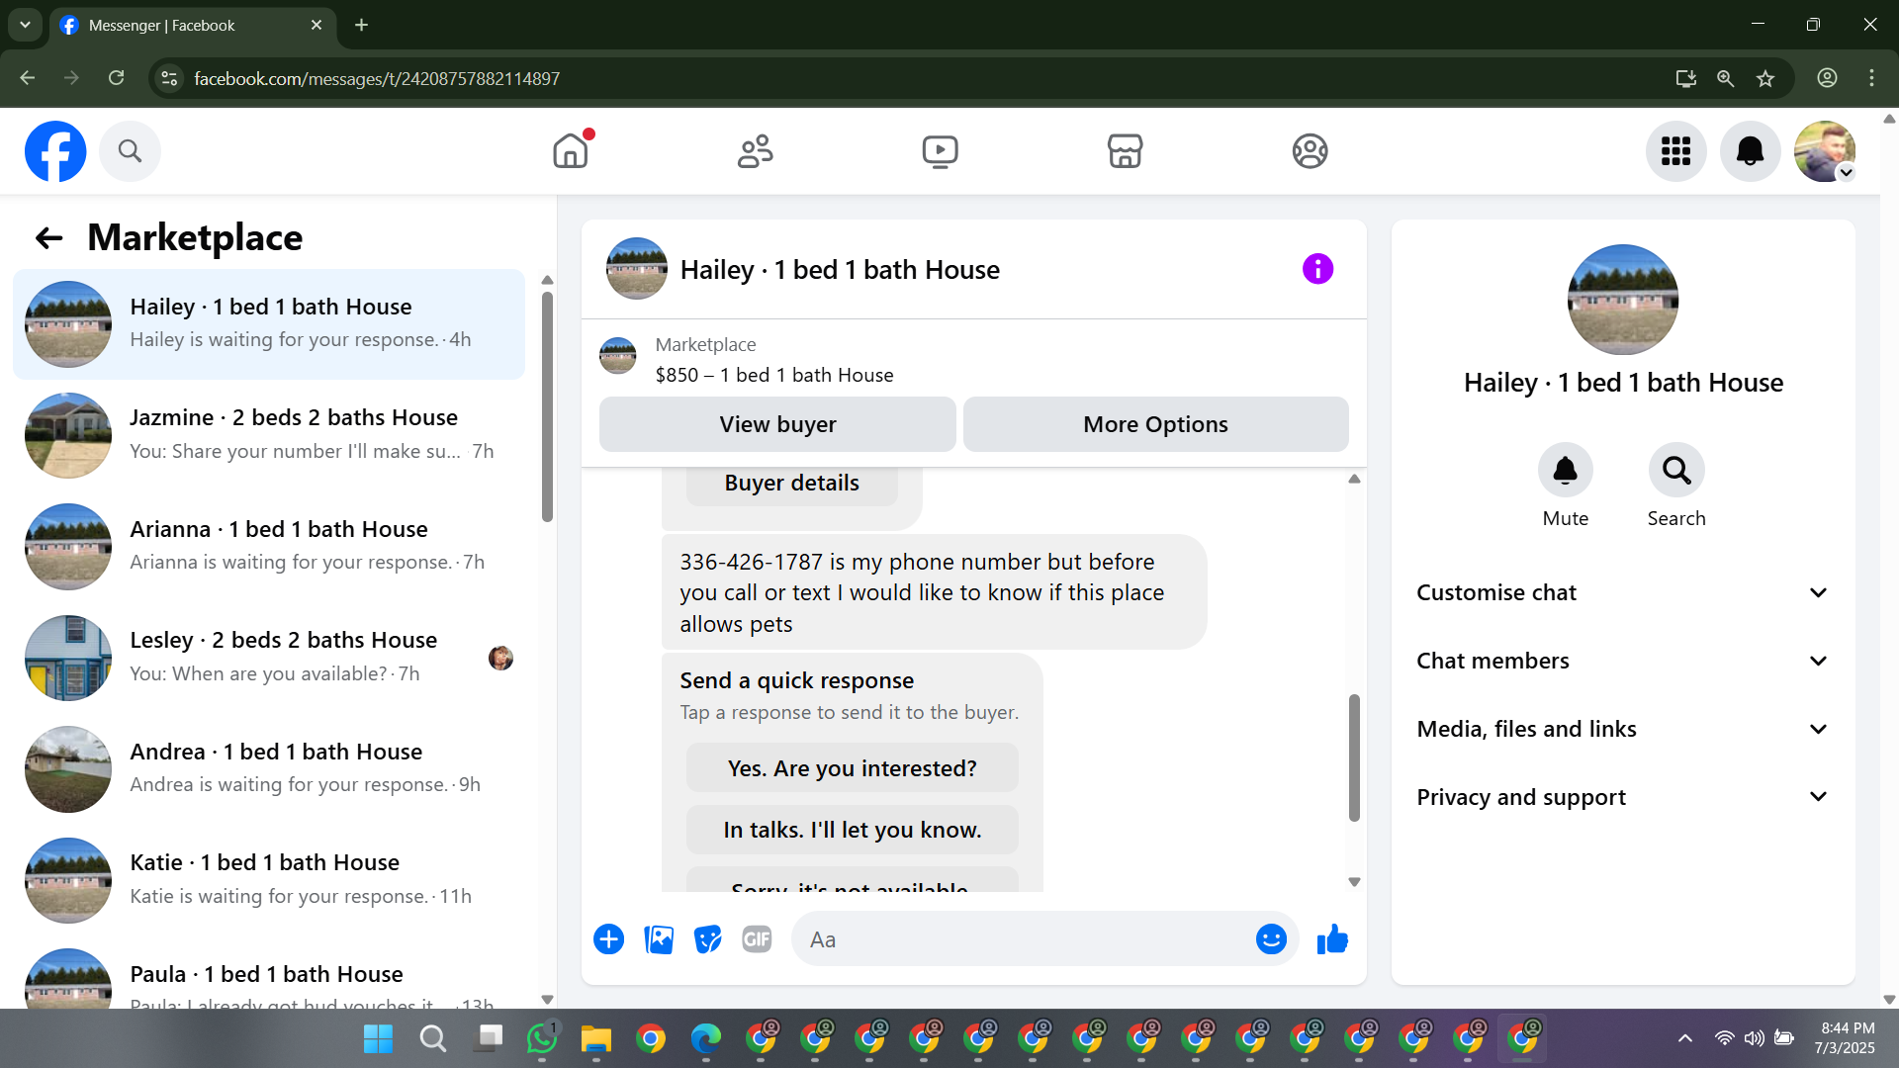
Task: Click the View buyer button
Action: click(777, 424)
